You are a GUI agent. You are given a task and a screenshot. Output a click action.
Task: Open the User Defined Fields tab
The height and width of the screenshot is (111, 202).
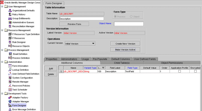tap(145, 59)
